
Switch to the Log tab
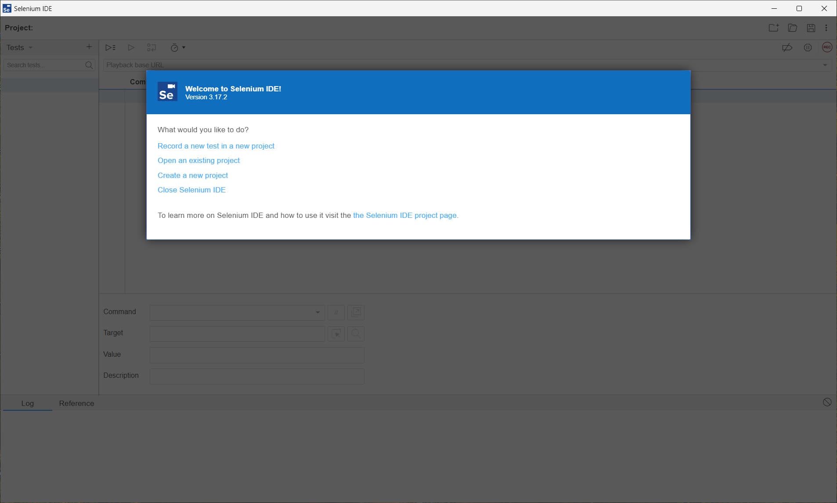[x=27, y=403]
